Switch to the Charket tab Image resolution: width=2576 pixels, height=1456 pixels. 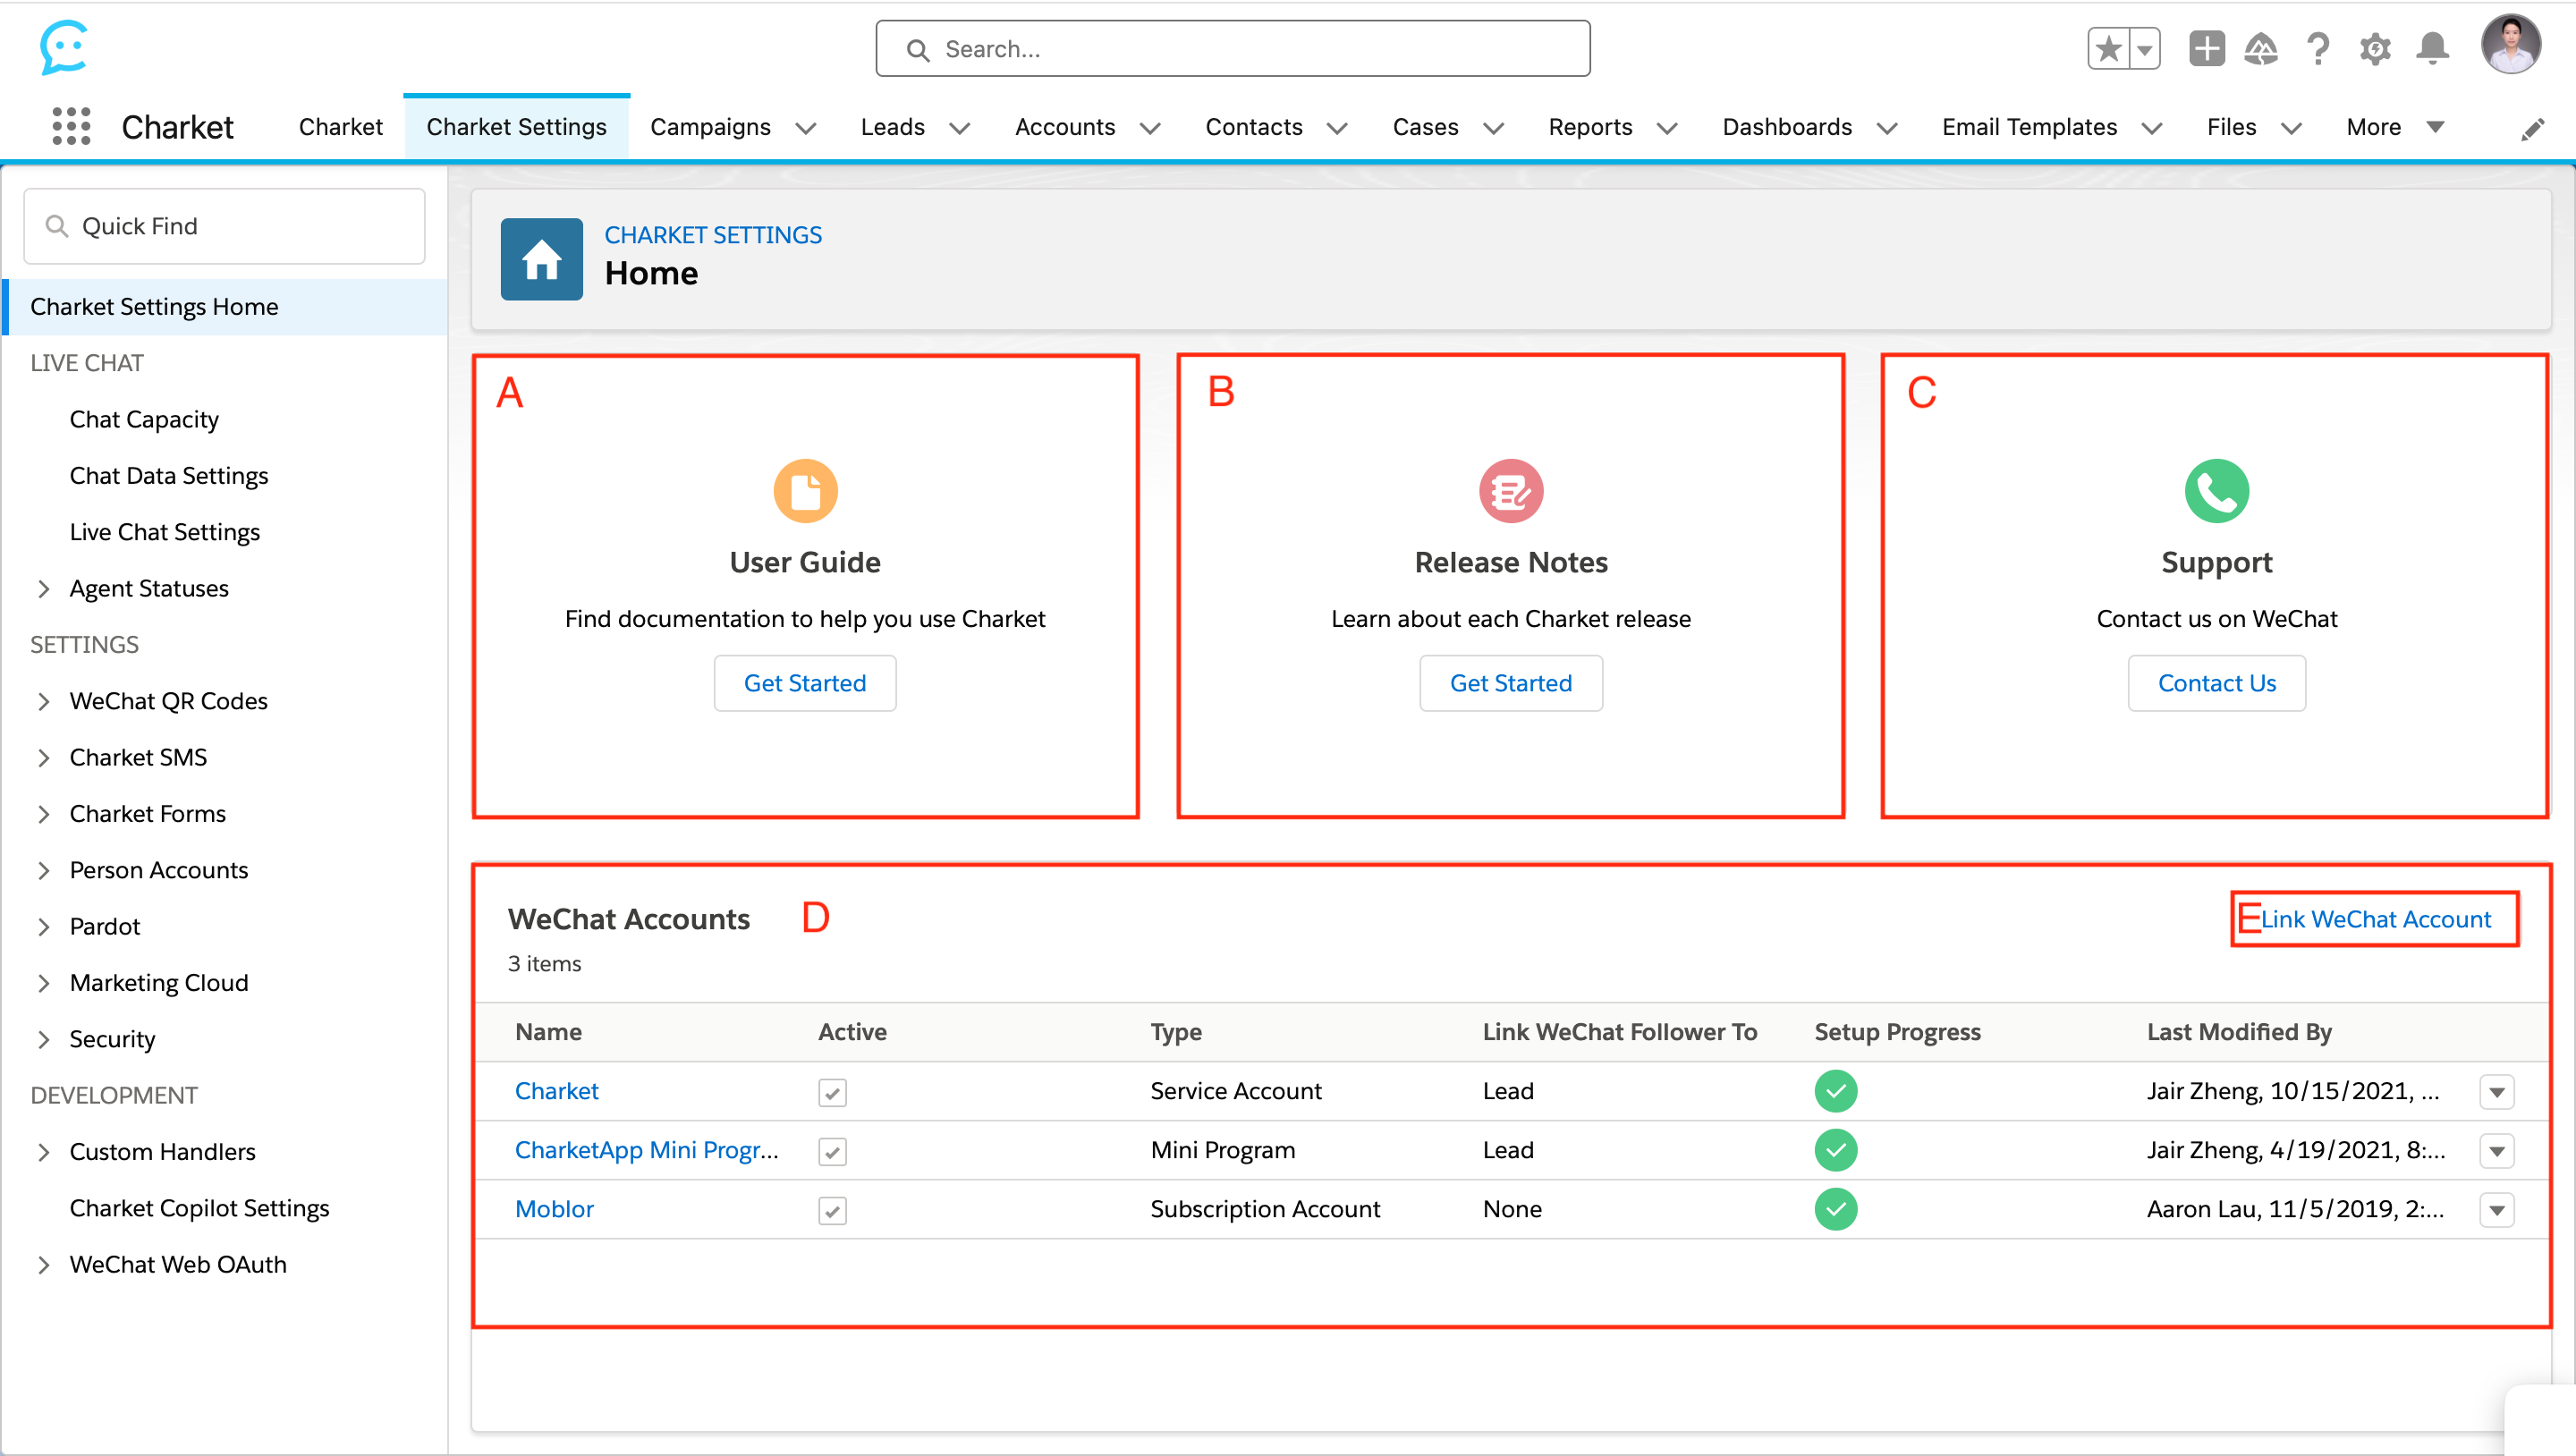[x=341, y=127]
